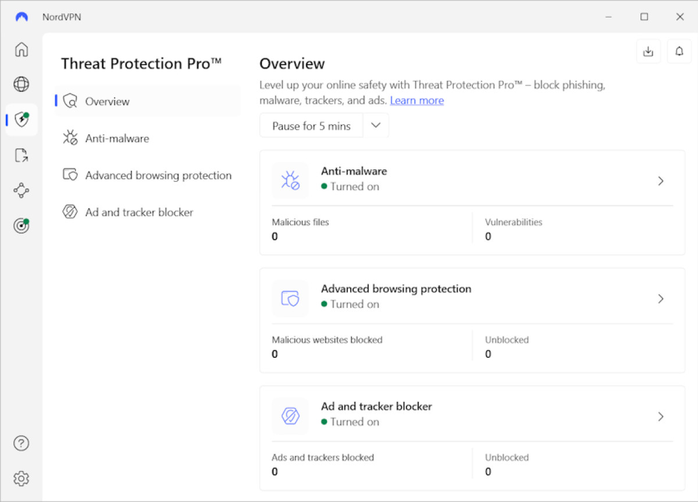
Task: Select Advanced browsing protection in left menu
Action: [147, 175]
